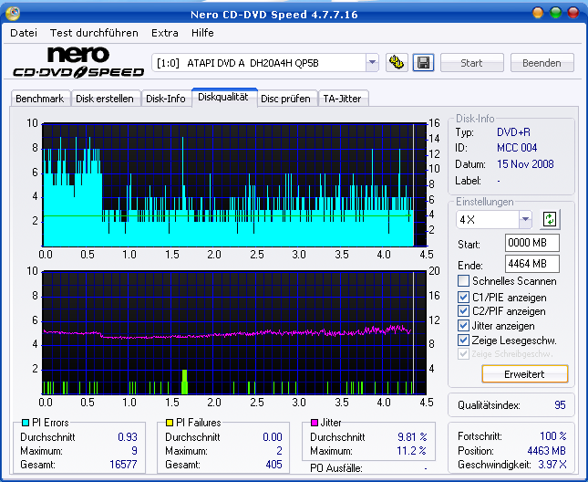Uncheck C1/PIE anzeigen option
This screenshot has width=588, height=482.
(x=464, y=298)
